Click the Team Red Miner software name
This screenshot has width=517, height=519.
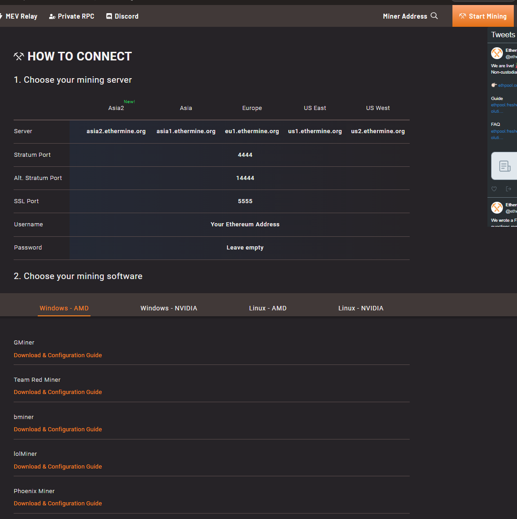coord(37,379)
